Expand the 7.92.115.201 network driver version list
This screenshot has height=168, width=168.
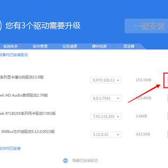(106, 116)
